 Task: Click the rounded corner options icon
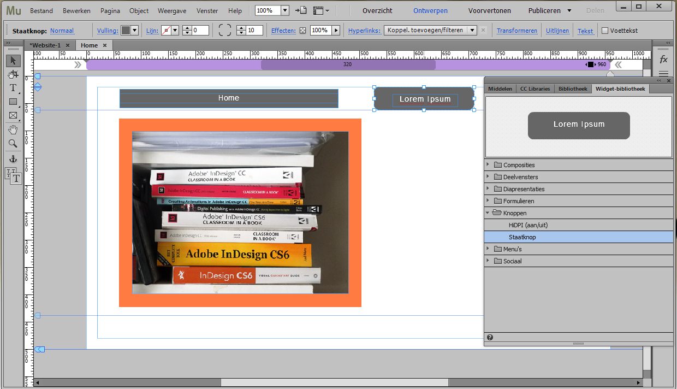[225, 31]
